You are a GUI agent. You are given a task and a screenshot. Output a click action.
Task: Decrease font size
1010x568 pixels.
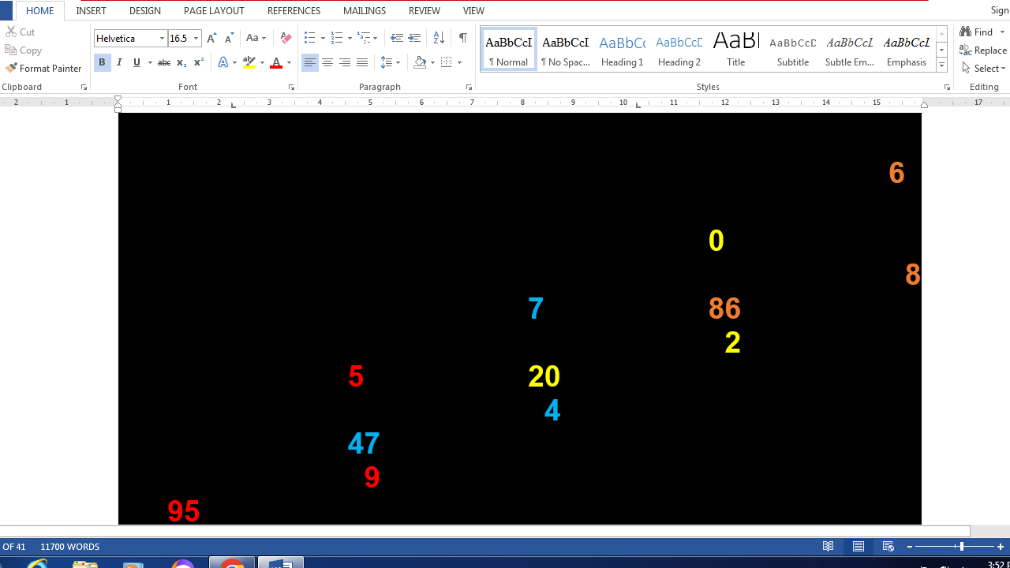coord(229,38)
